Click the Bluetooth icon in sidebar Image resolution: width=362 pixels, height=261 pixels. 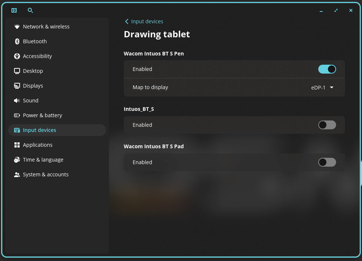click(17, 41)
